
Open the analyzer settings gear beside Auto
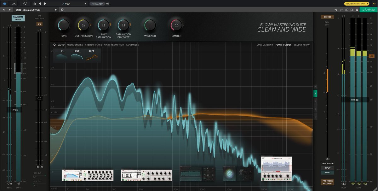click(54, 45)
